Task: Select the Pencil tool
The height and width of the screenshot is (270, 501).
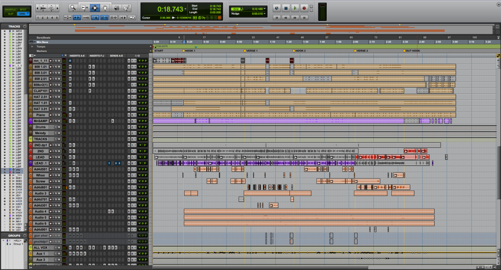Action: coord(126,8)
